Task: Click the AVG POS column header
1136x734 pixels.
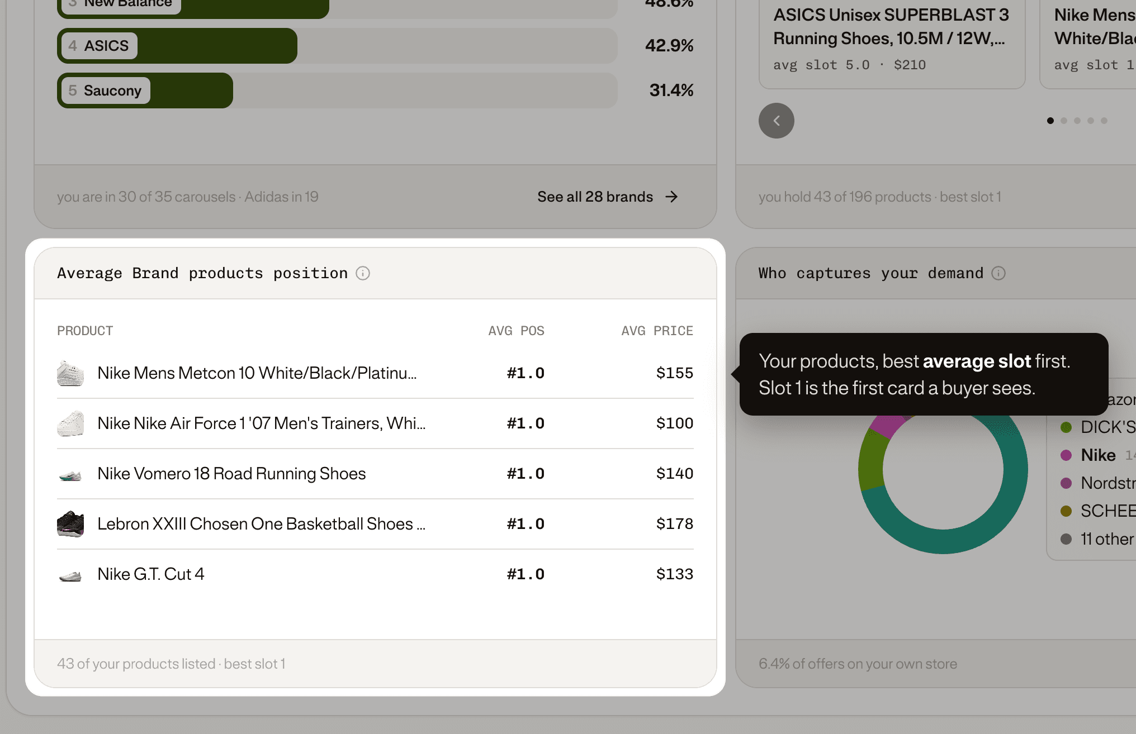Action: tap(516, 331)
